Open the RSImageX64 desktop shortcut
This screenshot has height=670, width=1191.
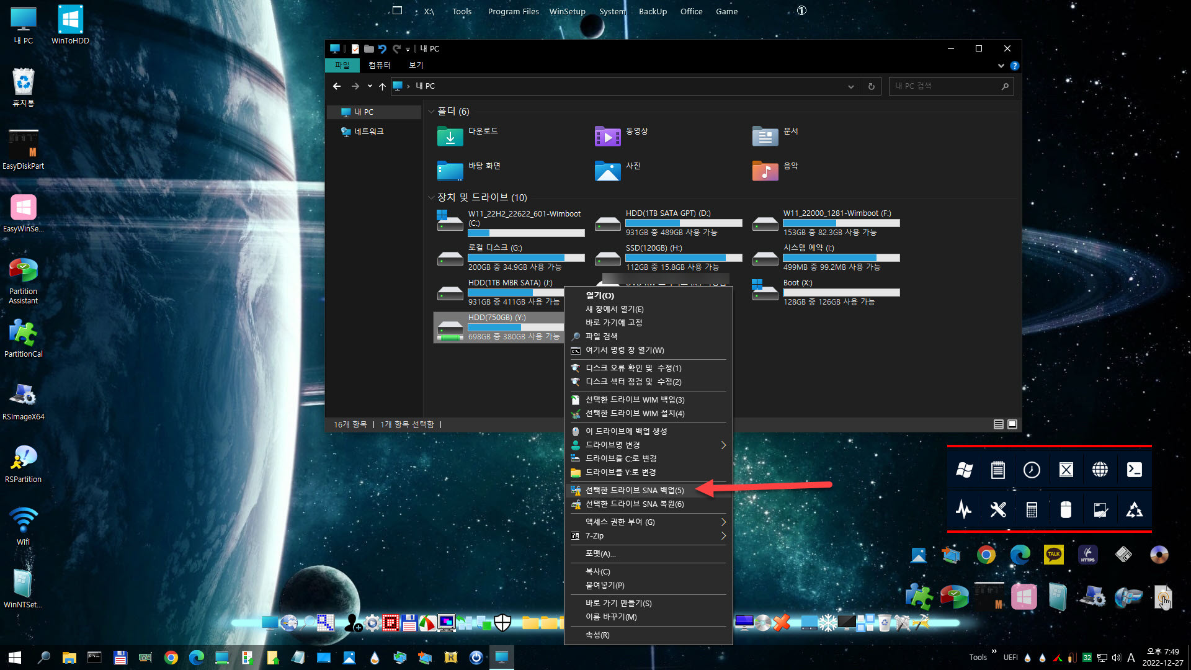[24, 401]
